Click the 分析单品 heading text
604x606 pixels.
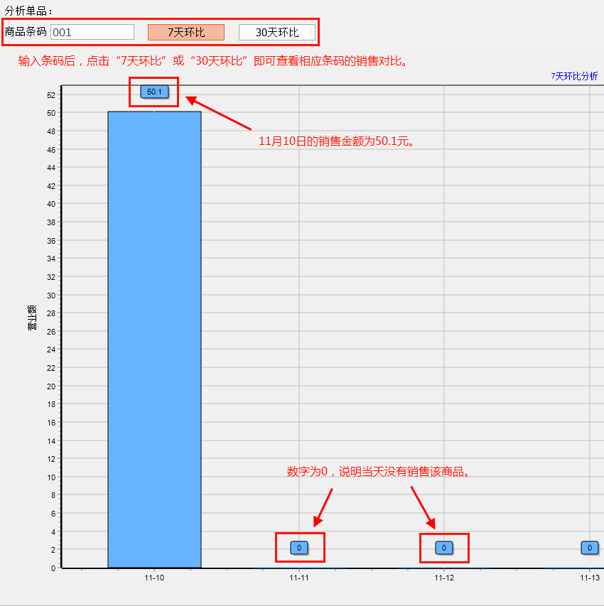click(28, 11)
